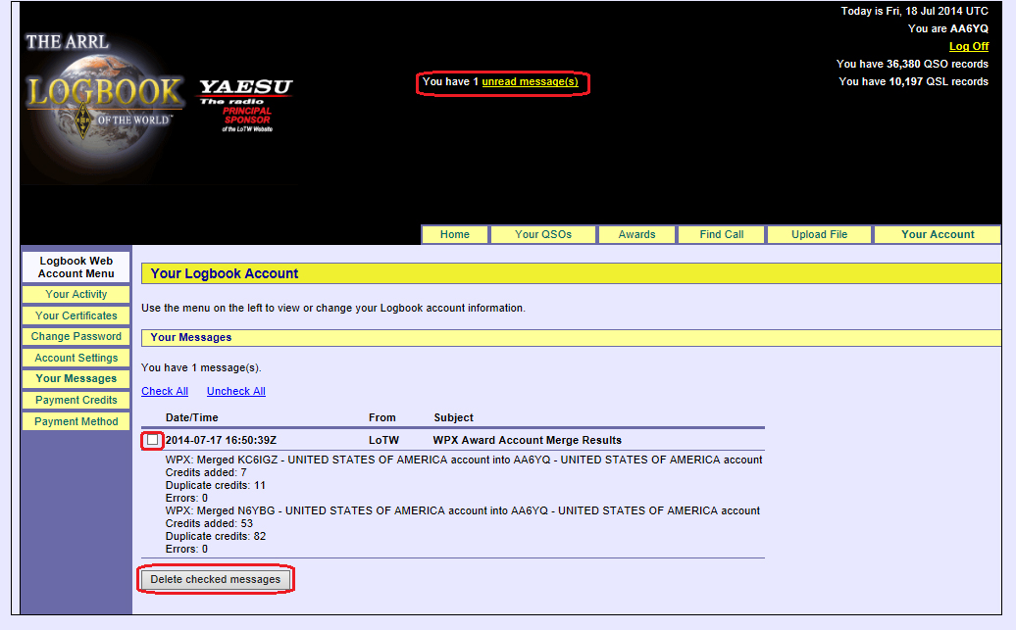Click the Check All link
This screenshot has height=630, width=1016.
[165, 392]
